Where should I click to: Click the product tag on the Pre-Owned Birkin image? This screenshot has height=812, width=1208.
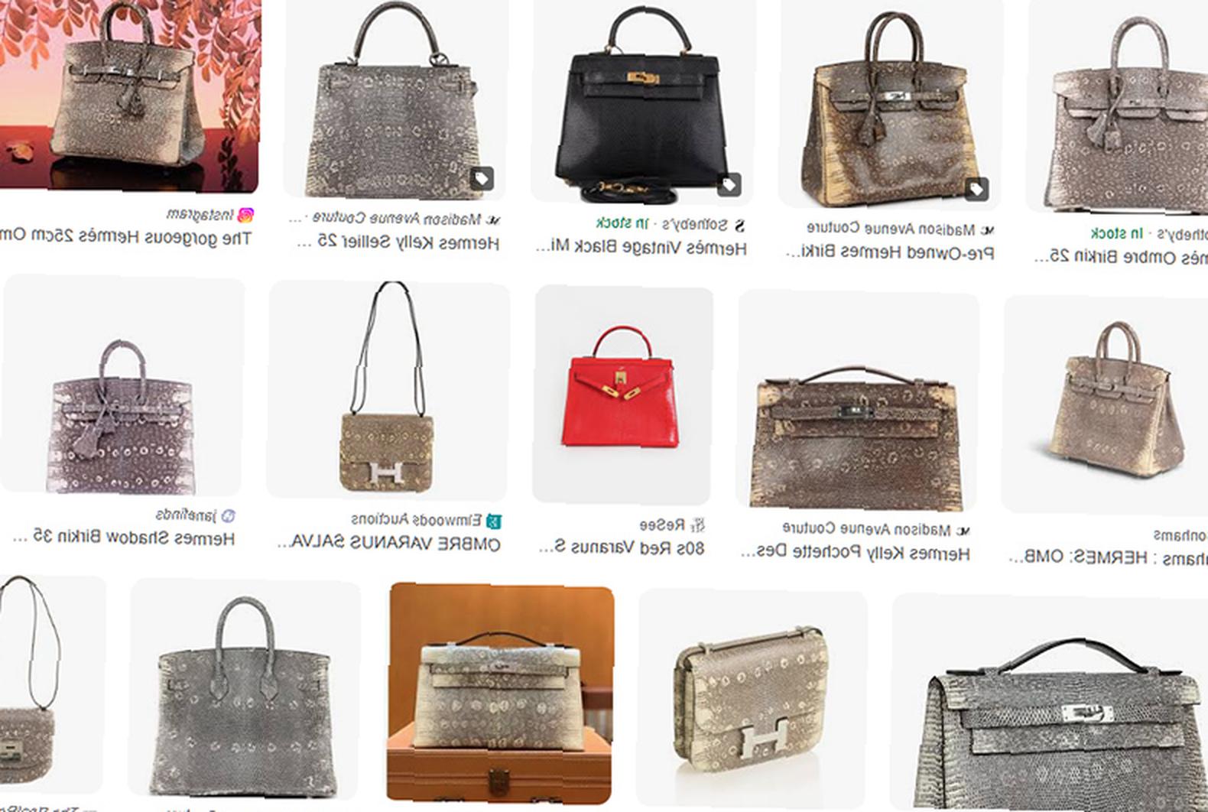click(976, 190)
